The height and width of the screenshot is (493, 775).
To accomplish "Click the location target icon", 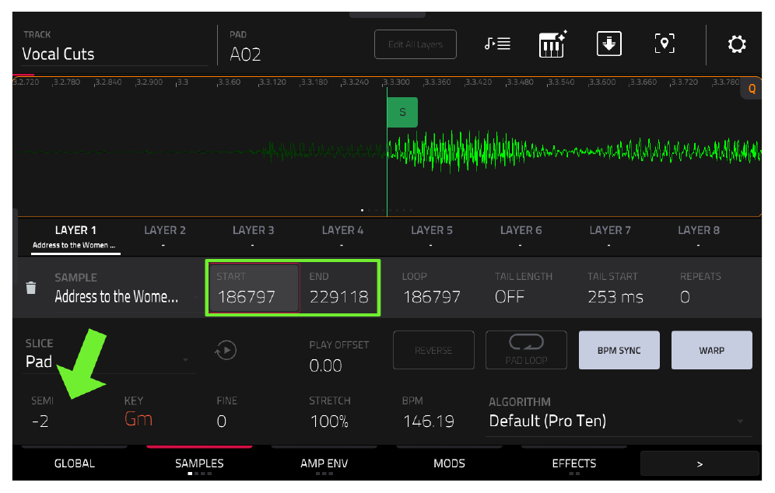I will [x=665, y=44].
